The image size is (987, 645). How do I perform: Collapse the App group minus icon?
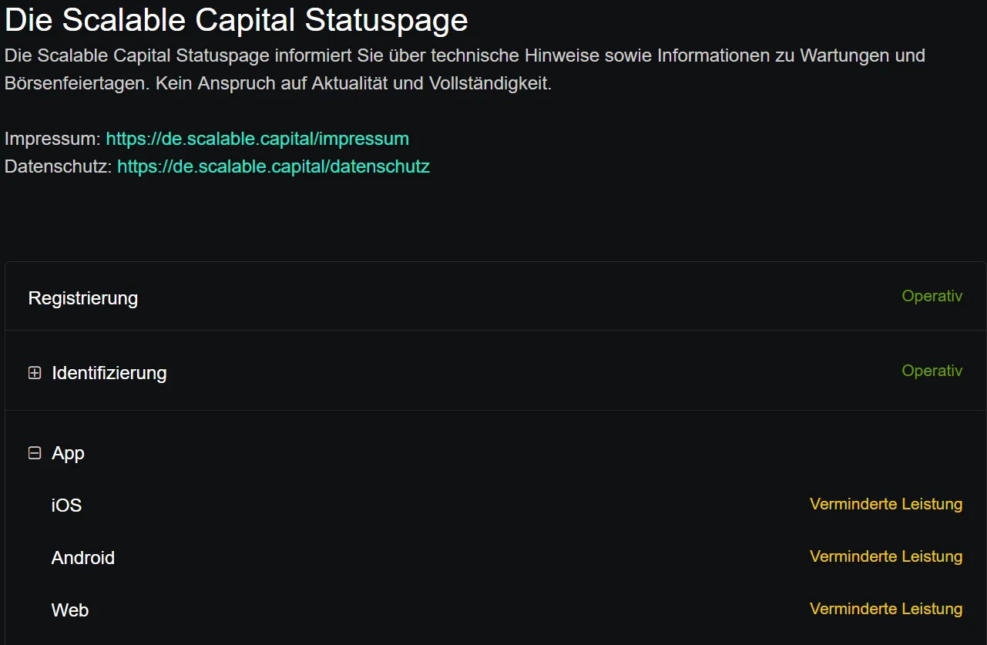(x=35, y=453)
